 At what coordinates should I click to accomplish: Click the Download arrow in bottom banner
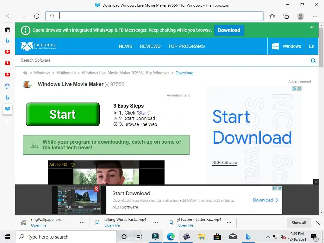coord(265,200)
